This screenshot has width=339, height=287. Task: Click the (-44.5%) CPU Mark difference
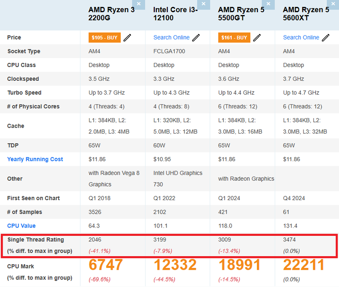click(x=165, y=280)
